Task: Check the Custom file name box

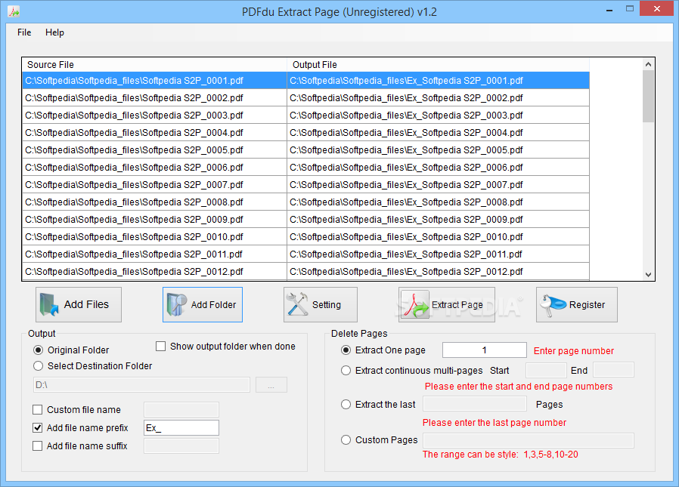Action: coord(38,409)
